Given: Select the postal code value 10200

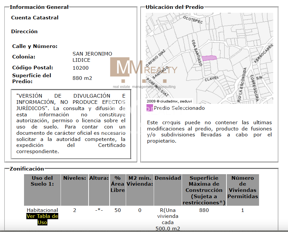Looking at the screenshot, I should 81,68.
